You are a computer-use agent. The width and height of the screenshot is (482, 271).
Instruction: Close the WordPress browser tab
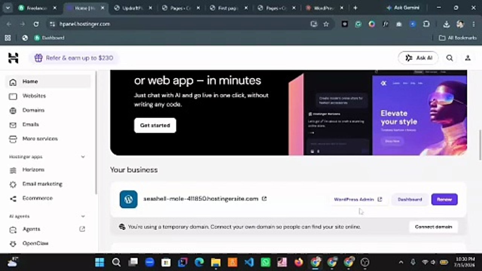coord(342,8)
